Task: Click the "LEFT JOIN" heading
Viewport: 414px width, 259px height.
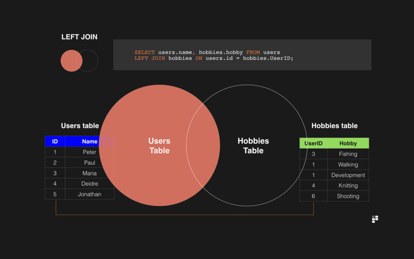Action: point(79,37)
